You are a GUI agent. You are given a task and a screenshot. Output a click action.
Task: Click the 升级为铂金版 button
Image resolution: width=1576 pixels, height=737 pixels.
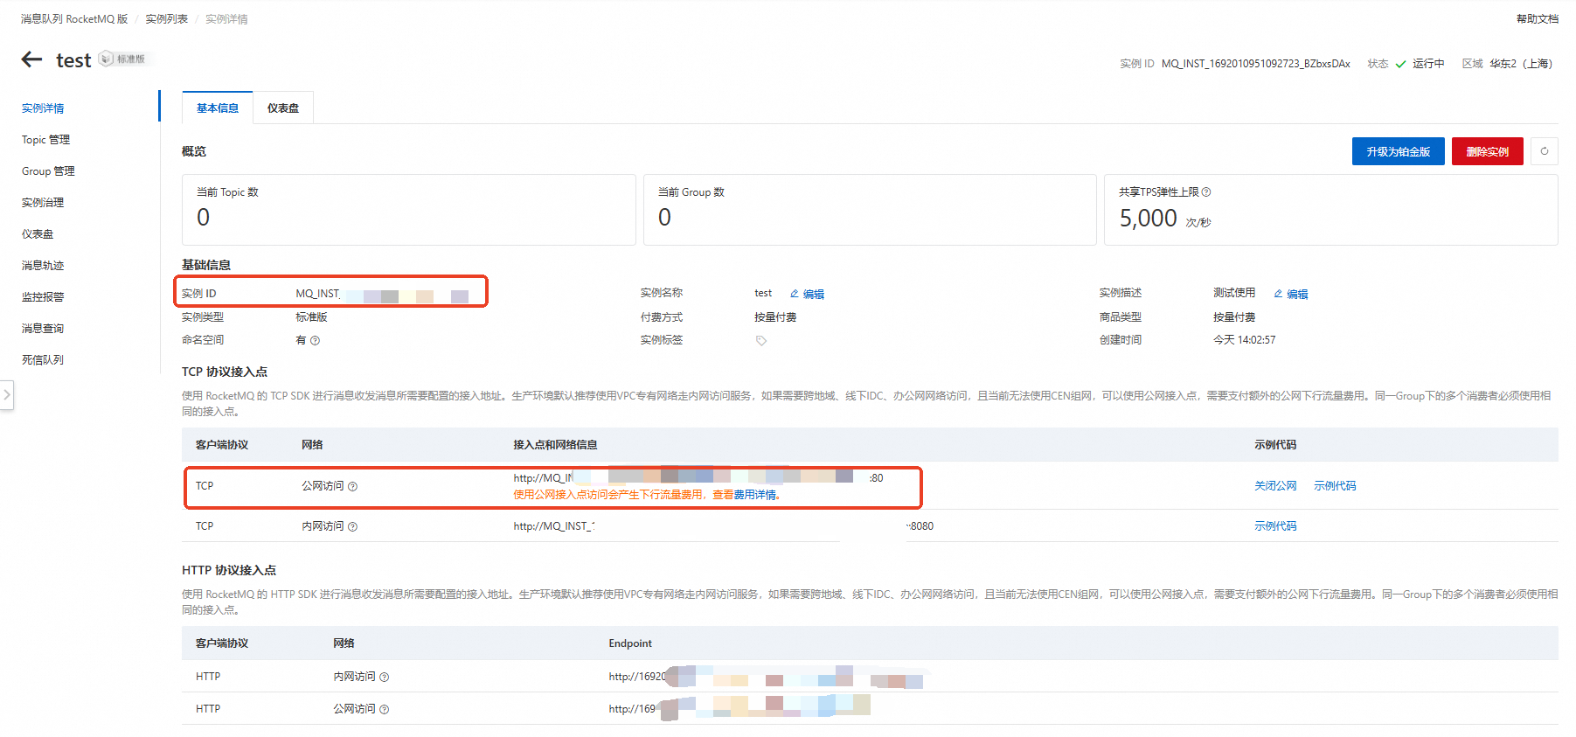pos(1399,151)
